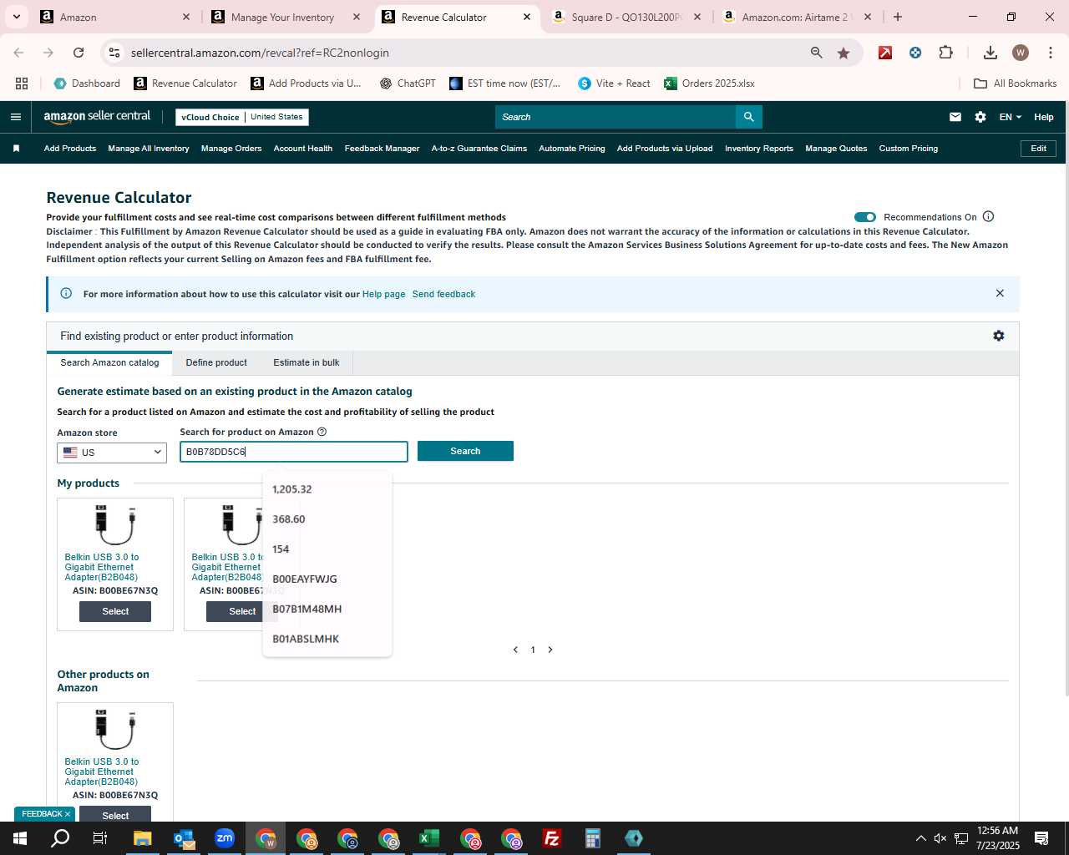Image resolution: width=1069 pixels, height=855 pixels.
Task: Click Help in the top header
Action: (1044, 117)
